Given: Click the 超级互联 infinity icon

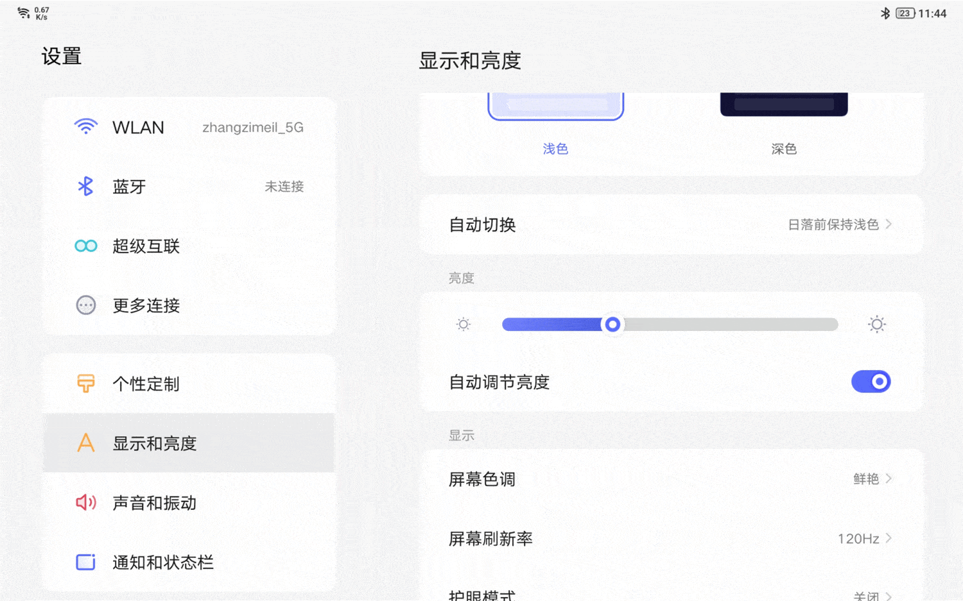Looking at the screenshot, I should tap(85, 246).
